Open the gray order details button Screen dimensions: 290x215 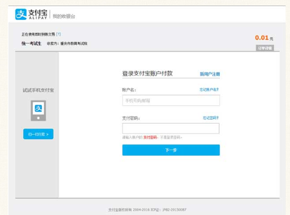(265, 48)
